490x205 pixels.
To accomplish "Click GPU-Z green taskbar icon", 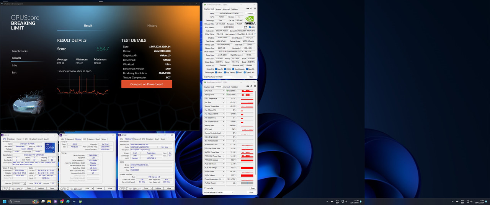I will click(80, 202).
